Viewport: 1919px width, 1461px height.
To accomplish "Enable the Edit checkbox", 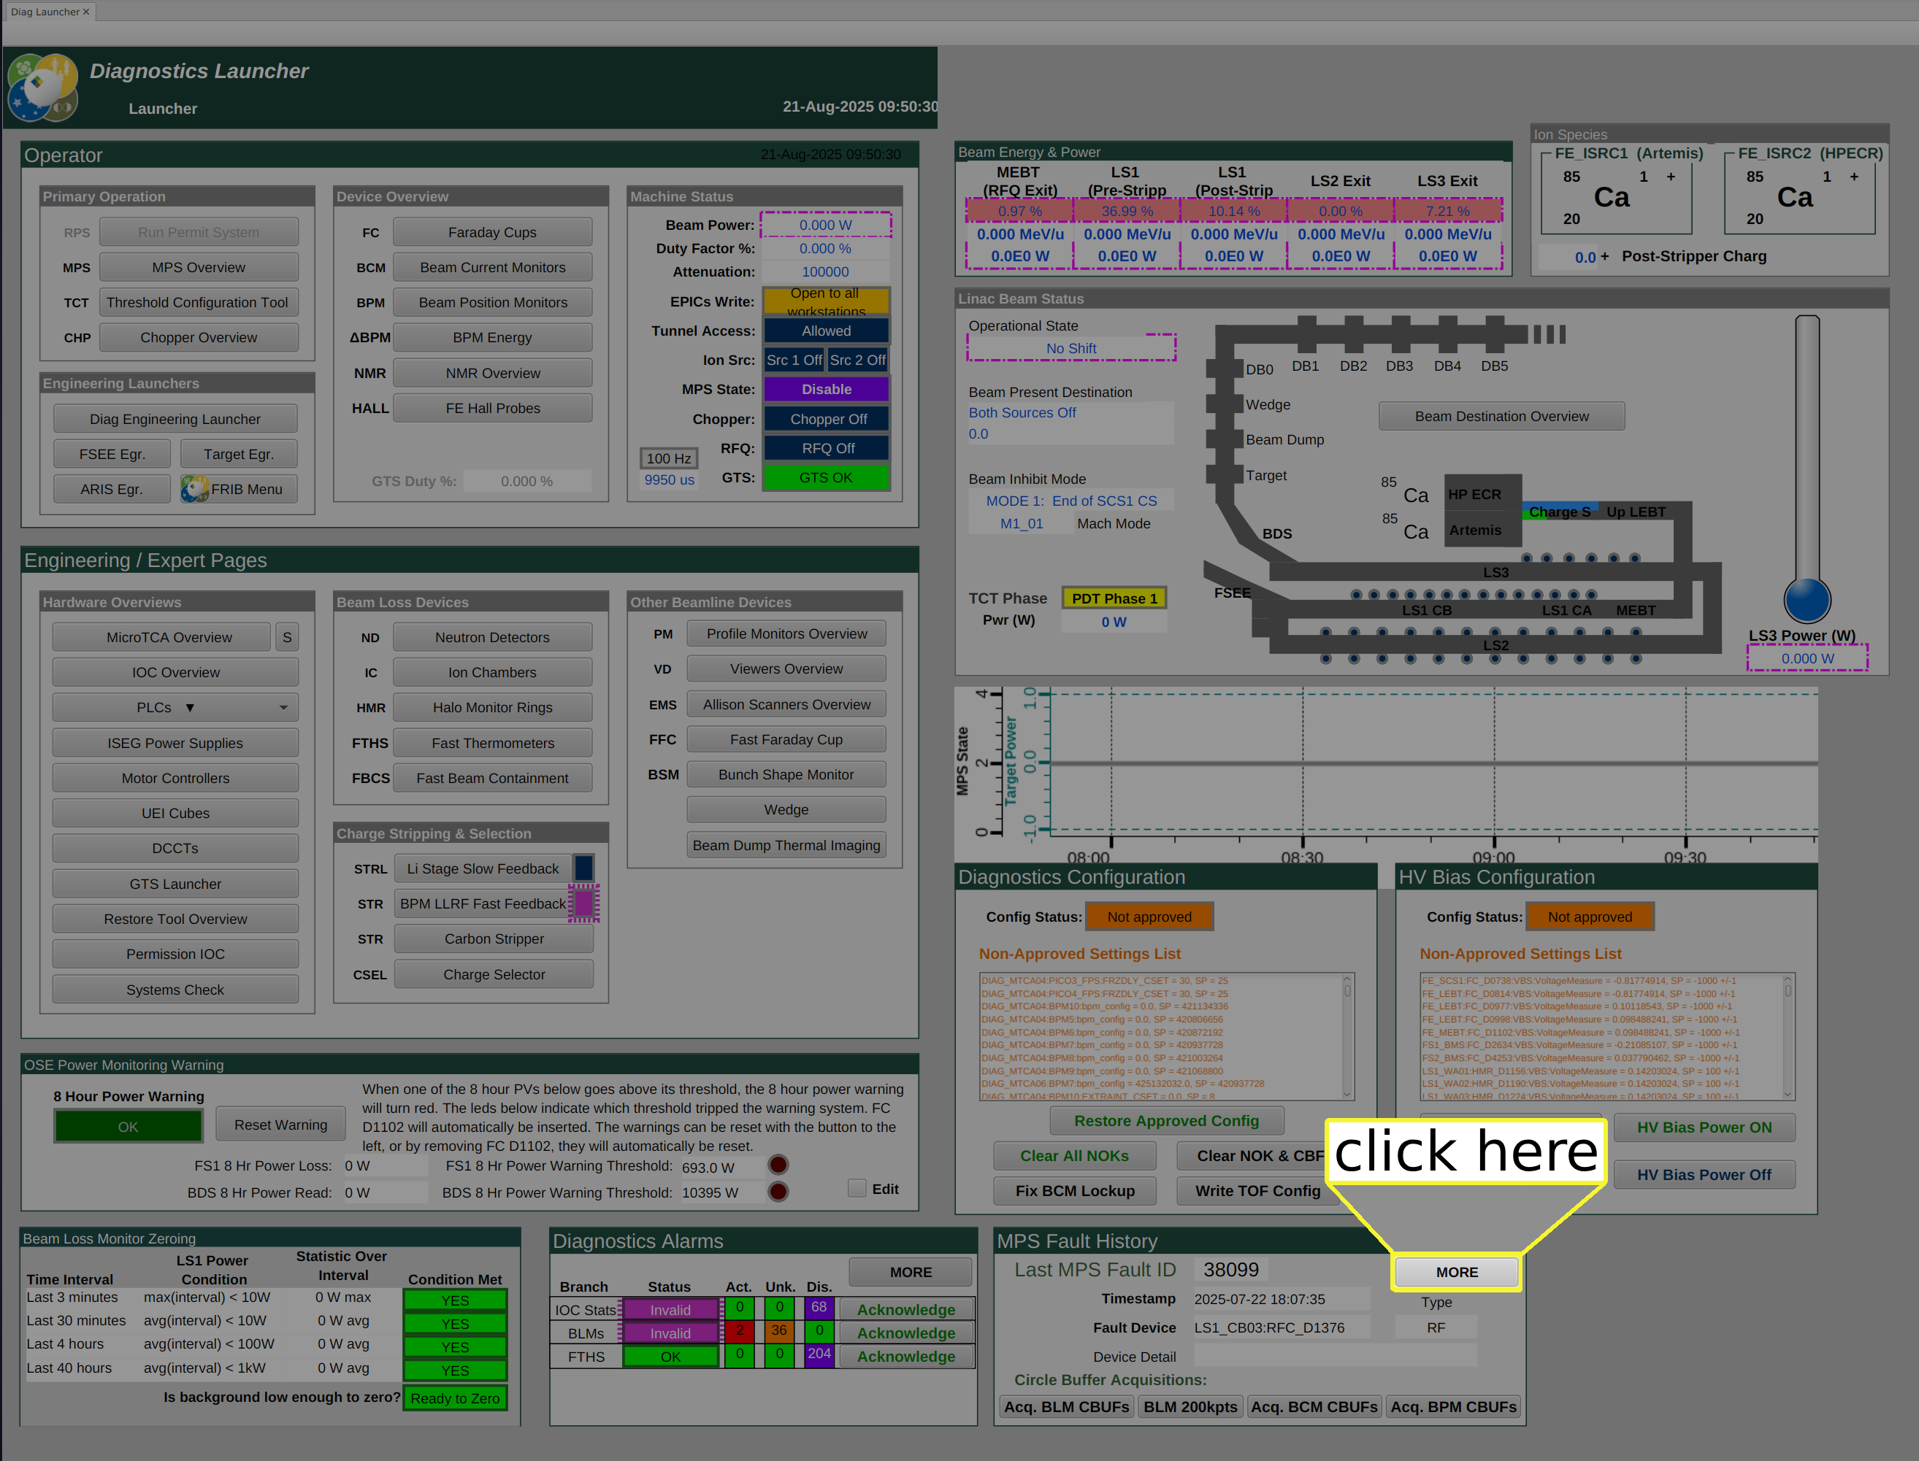I will [x=857, y=1189].
